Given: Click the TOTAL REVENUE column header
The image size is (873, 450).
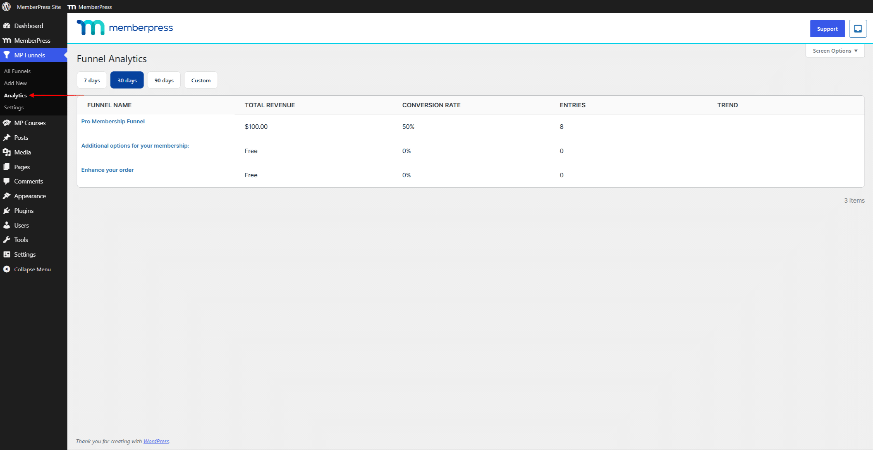Looking at the screenshot, I should coord(270,105).
